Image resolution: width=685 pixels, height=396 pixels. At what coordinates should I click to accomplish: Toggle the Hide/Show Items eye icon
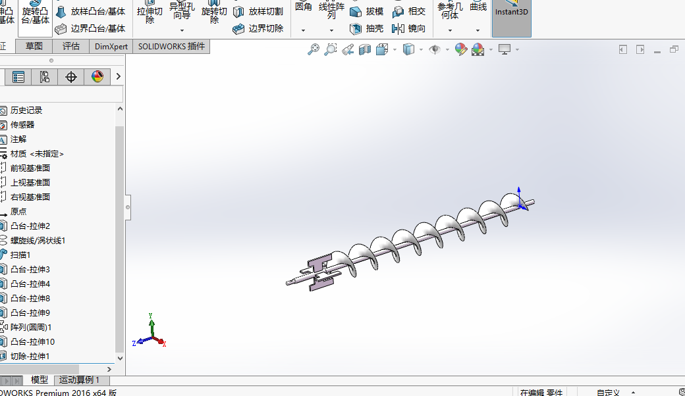click(x=435, y=49)
